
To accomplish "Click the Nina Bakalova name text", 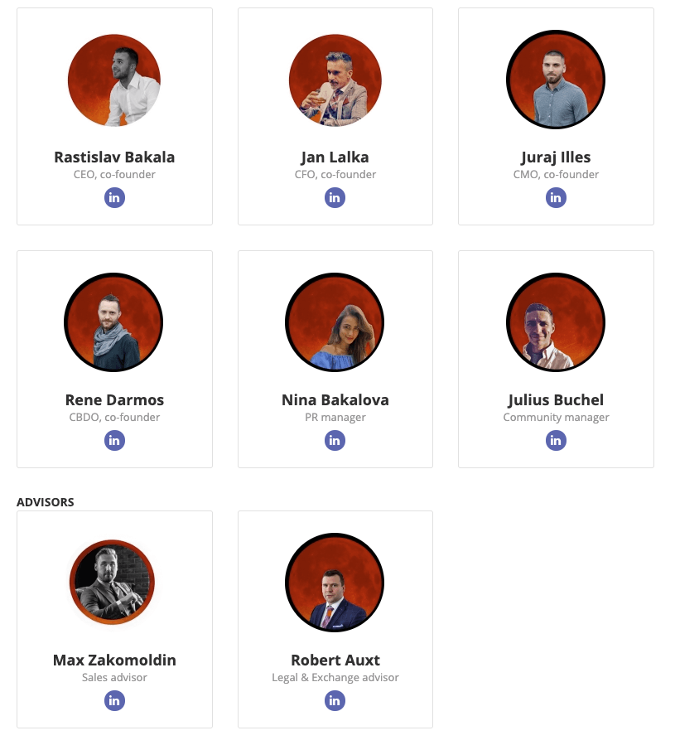I will point(335,400).
